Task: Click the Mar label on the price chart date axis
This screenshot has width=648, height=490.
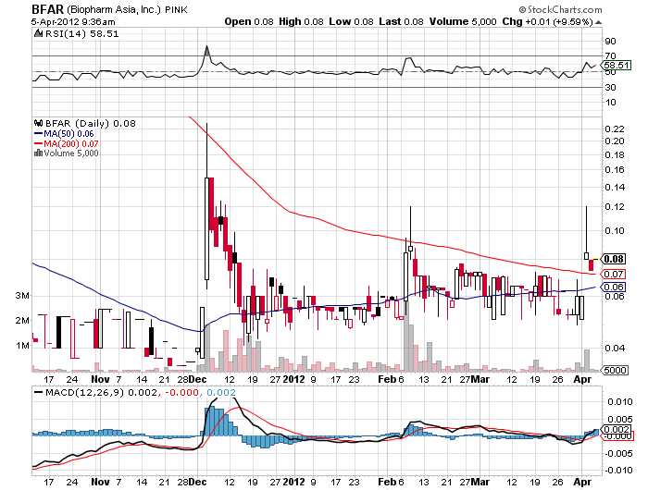Action: (x=480, y=379)
